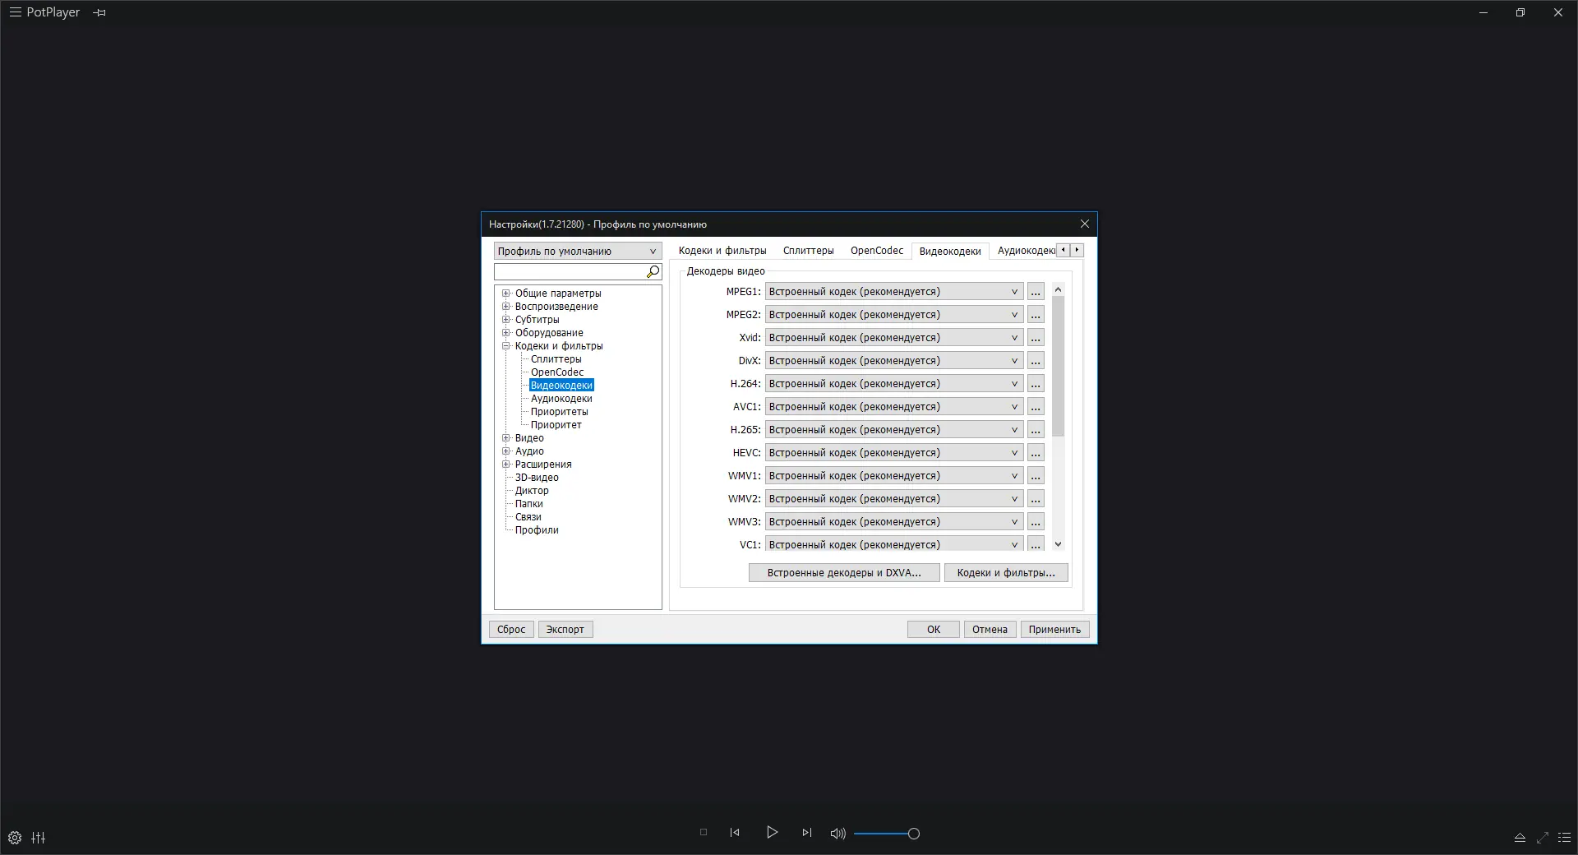
Task: Click the Экспорт button
Action: (x=565, y=630)
